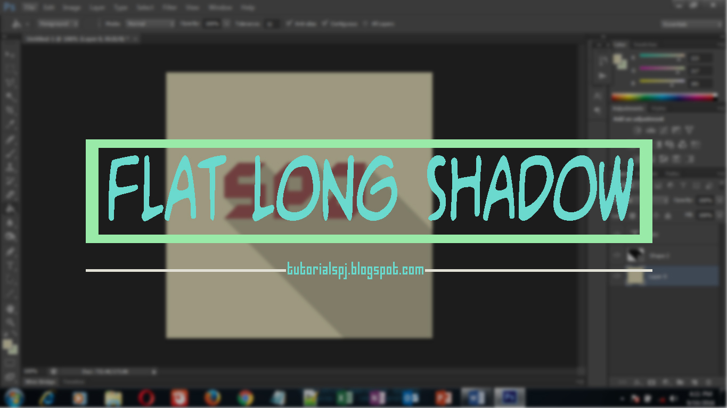Select the Layer 0 thumbnail
727x408 pixels.
(635, 276)
